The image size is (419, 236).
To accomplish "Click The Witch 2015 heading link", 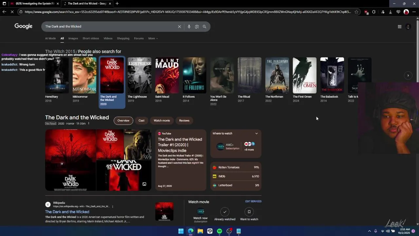I will click(x=60, y=51).
